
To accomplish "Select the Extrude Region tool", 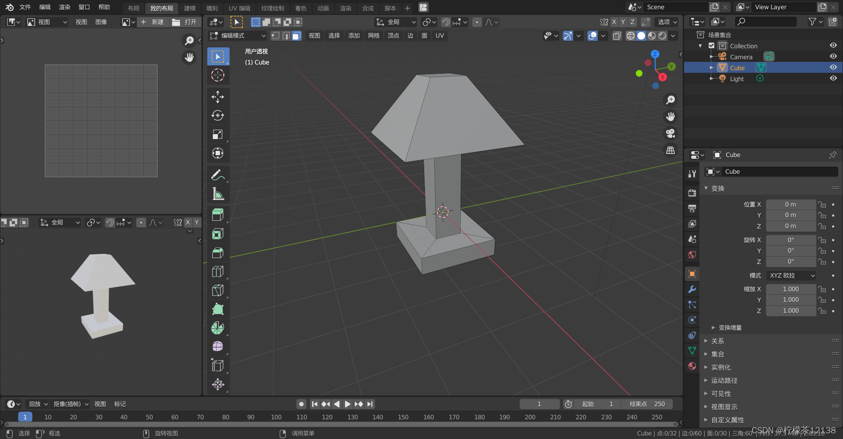I will (218, 214).
